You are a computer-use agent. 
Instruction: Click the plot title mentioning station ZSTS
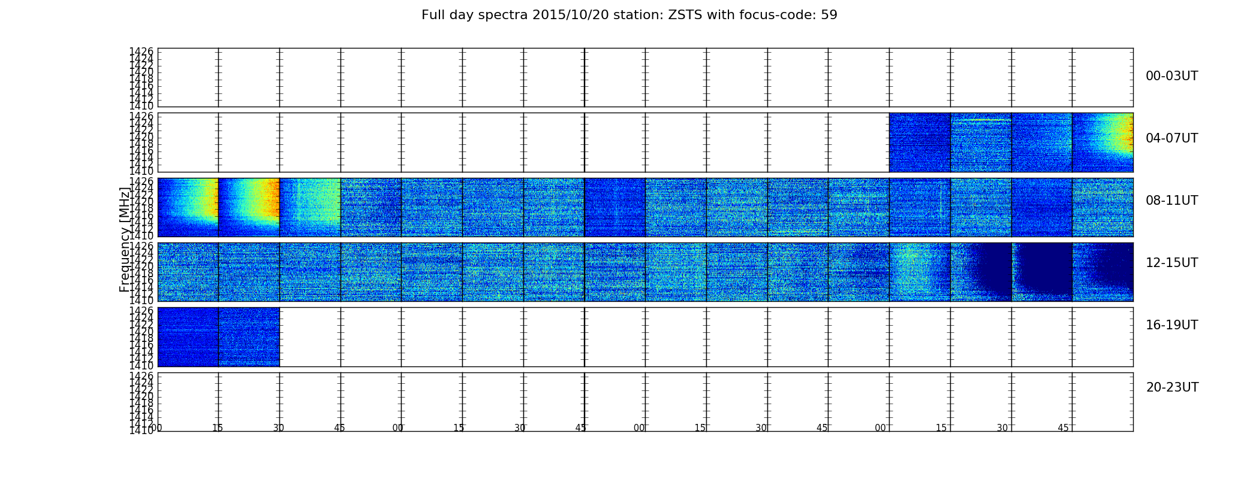(x=629, y=15)
